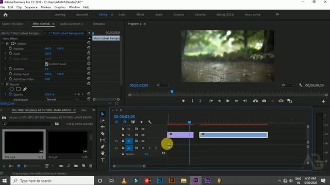Open the Markers menu
This screenshot has width=330, height=185.
(x=46, y=7)
